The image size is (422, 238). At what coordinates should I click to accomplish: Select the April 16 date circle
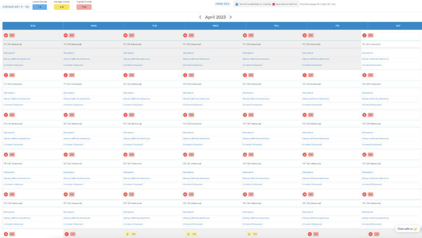(6, 155)
